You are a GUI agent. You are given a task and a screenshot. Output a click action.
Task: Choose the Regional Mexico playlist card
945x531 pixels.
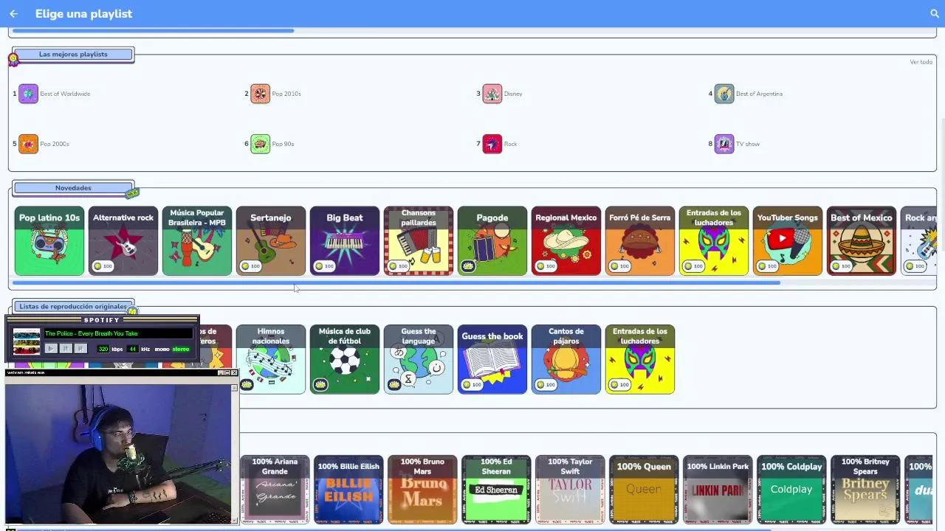click(x=566, y=240)
